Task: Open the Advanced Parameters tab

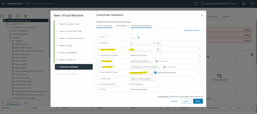Action: (141, 26)
